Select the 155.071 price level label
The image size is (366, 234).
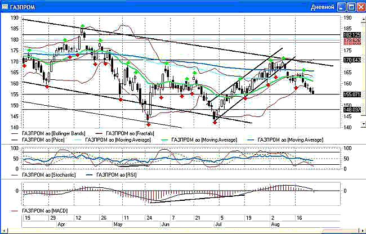coord(352,94)
